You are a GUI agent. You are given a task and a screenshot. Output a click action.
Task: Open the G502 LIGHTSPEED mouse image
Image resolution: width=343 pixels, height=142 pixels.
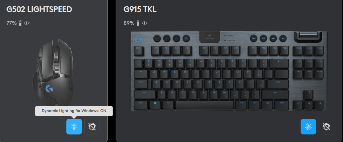[x=53, y=72]
